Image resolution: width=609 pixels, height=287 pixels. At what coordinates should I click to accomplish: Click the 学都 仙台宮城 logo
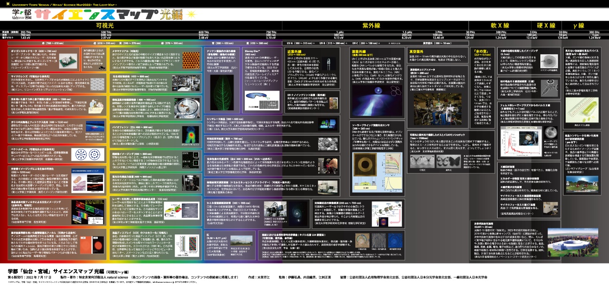tap(22, 14)
